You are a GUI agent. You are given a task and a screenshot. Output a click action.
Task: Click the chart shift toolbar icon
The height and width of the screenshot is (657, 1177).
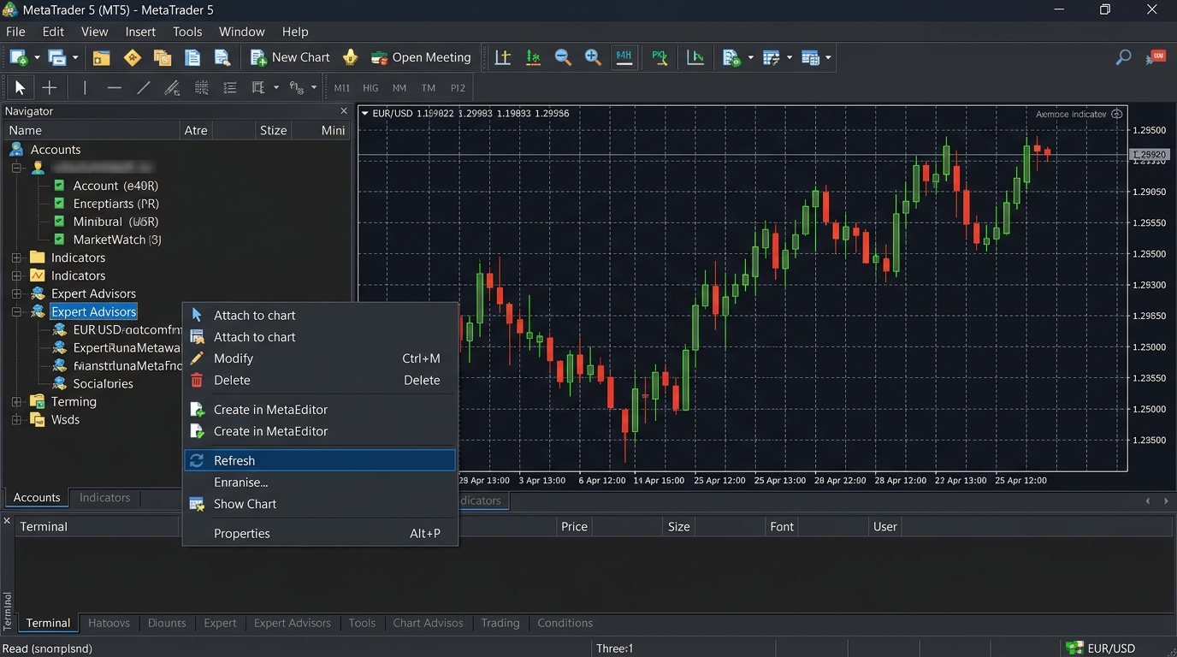pyautogui.click(x=695, y=57)
